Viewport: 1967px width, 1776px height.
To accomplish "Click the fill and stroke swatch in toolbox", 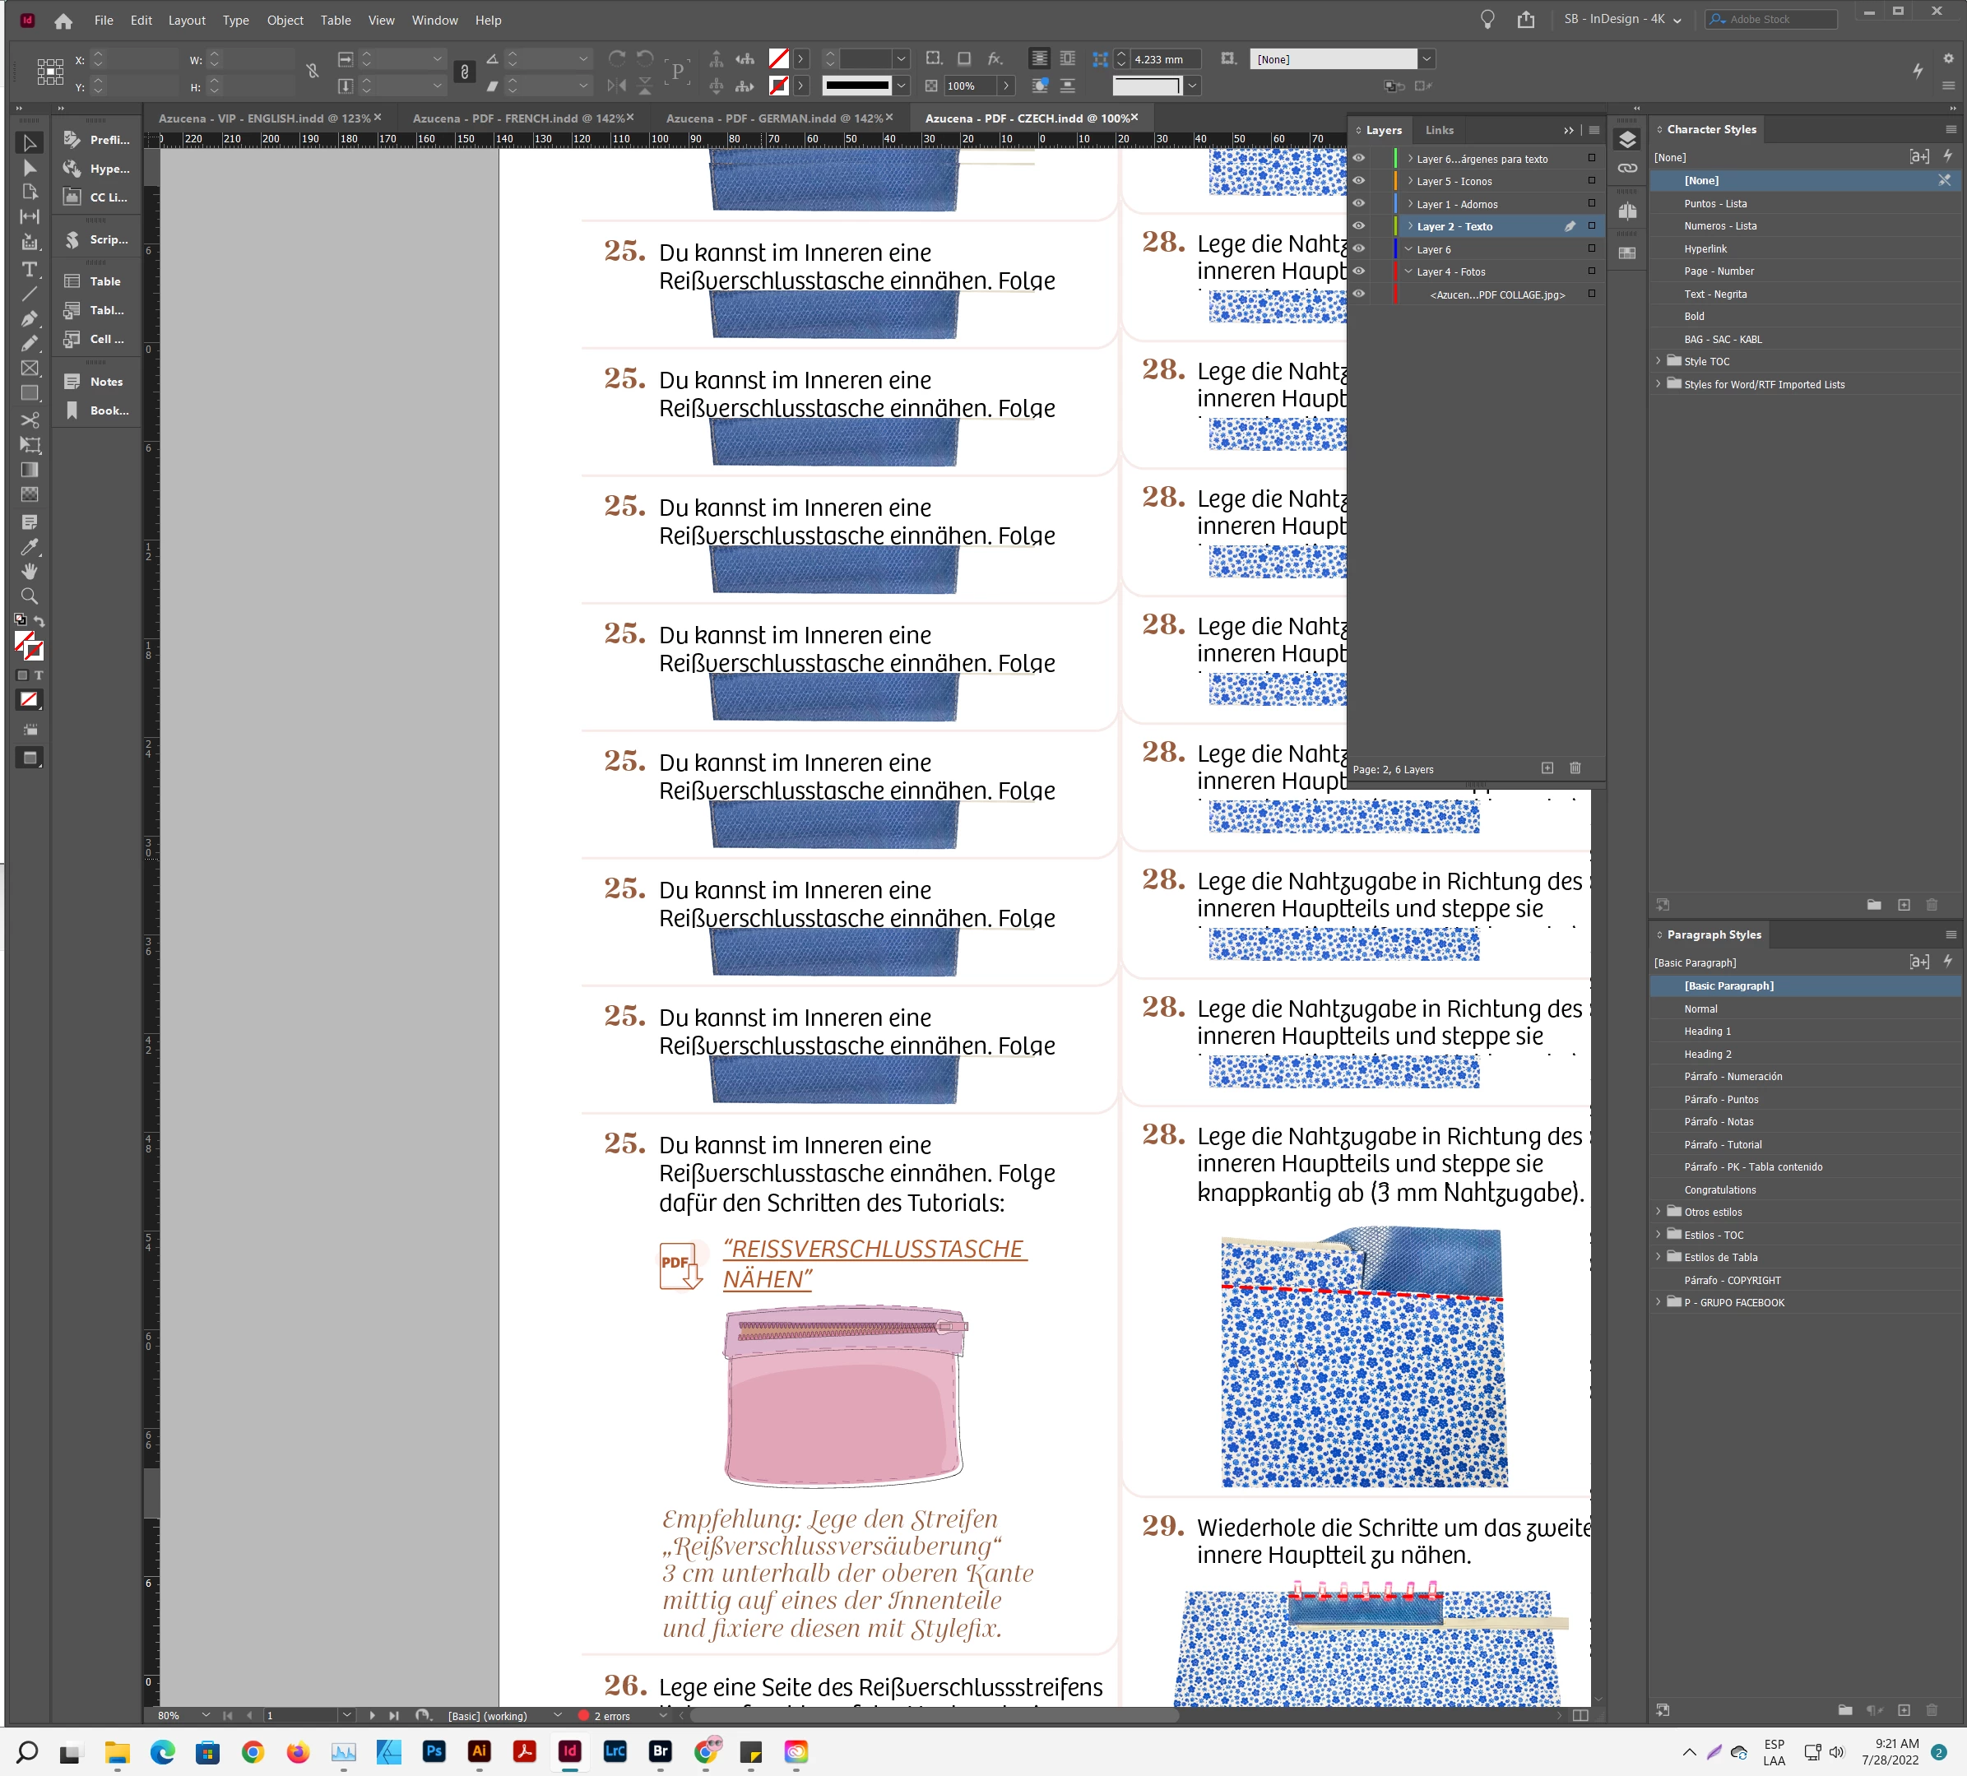I will (x=28, y=645).
